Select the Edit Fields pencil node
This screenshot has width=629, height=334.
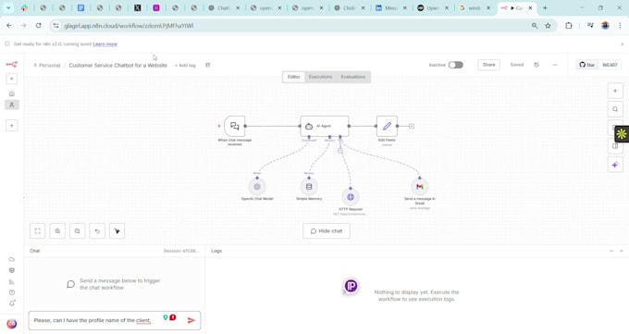click(387, 126)
